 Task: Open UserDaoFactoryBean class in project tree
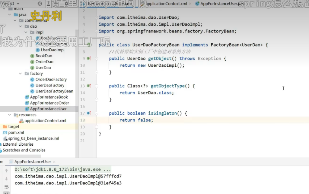coord(54,91)
